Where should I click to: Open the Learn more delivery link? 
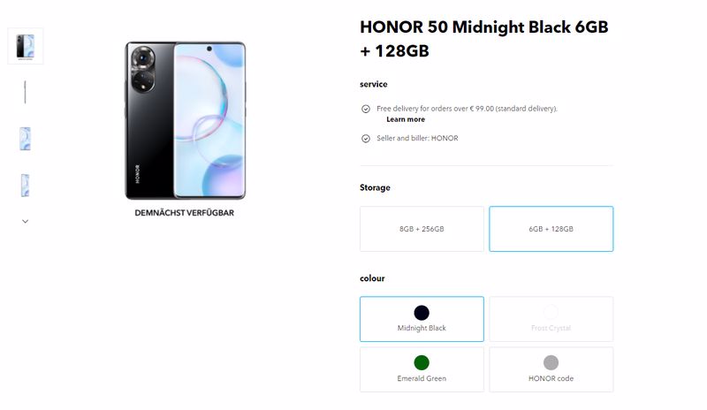[x=406, y=119]
